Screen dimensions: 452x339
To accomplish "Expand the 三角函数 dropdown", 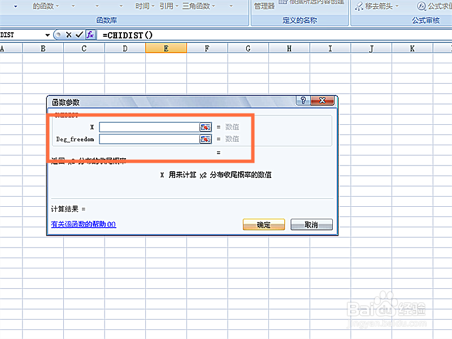I will 214,6.
